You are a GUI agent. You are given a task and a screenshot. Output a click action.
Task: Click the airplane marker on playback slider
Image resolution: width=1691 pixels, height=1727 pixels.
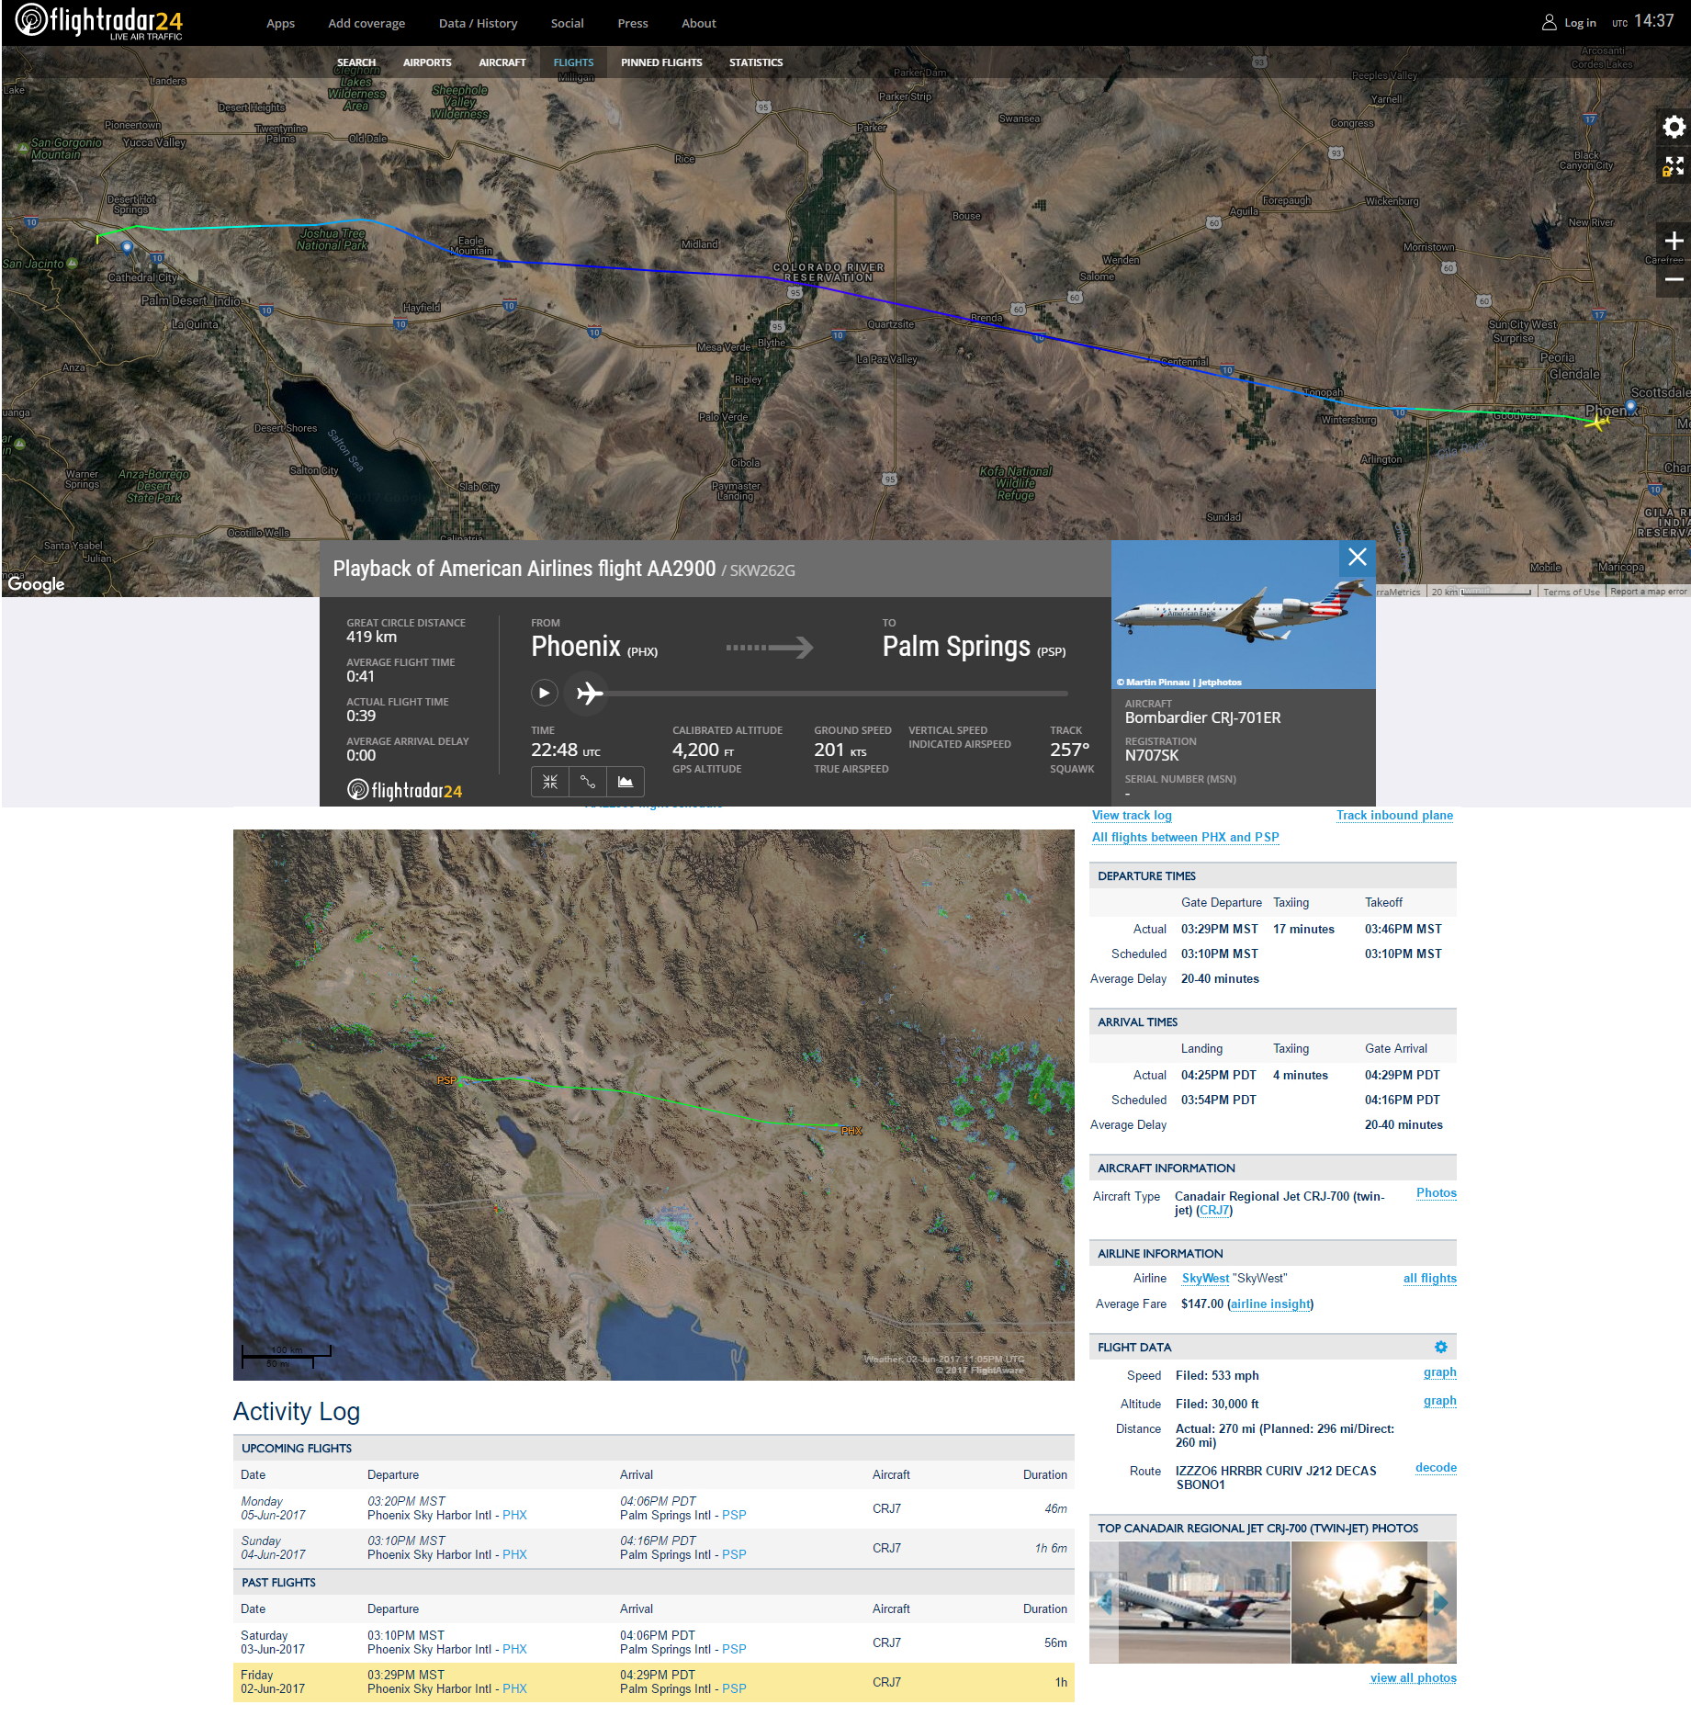[x=589, y=693]
